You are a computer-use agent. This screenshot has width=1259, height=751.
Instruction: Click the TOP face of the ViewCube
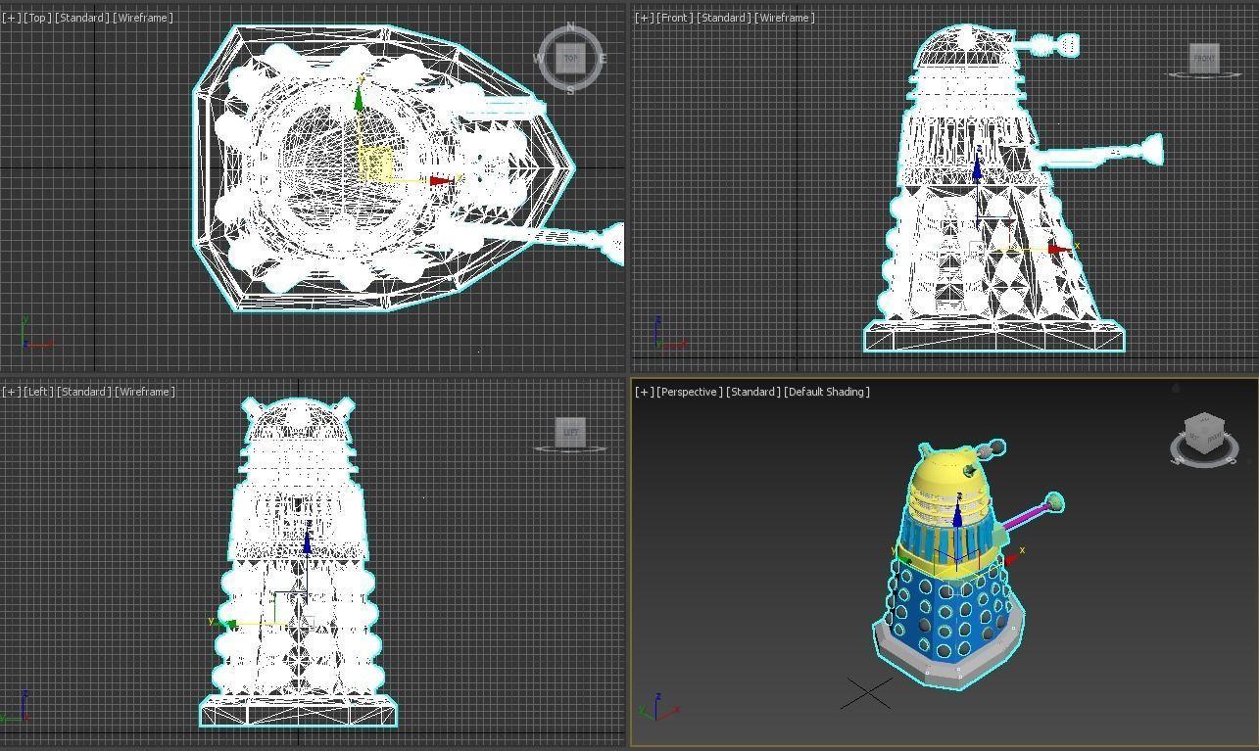[570, 58]
